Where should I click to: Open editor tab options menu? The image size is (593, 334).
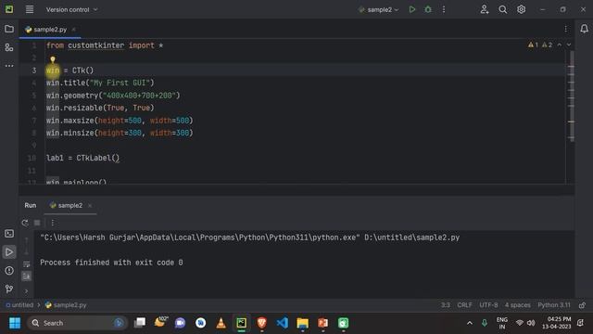point(565,29)
